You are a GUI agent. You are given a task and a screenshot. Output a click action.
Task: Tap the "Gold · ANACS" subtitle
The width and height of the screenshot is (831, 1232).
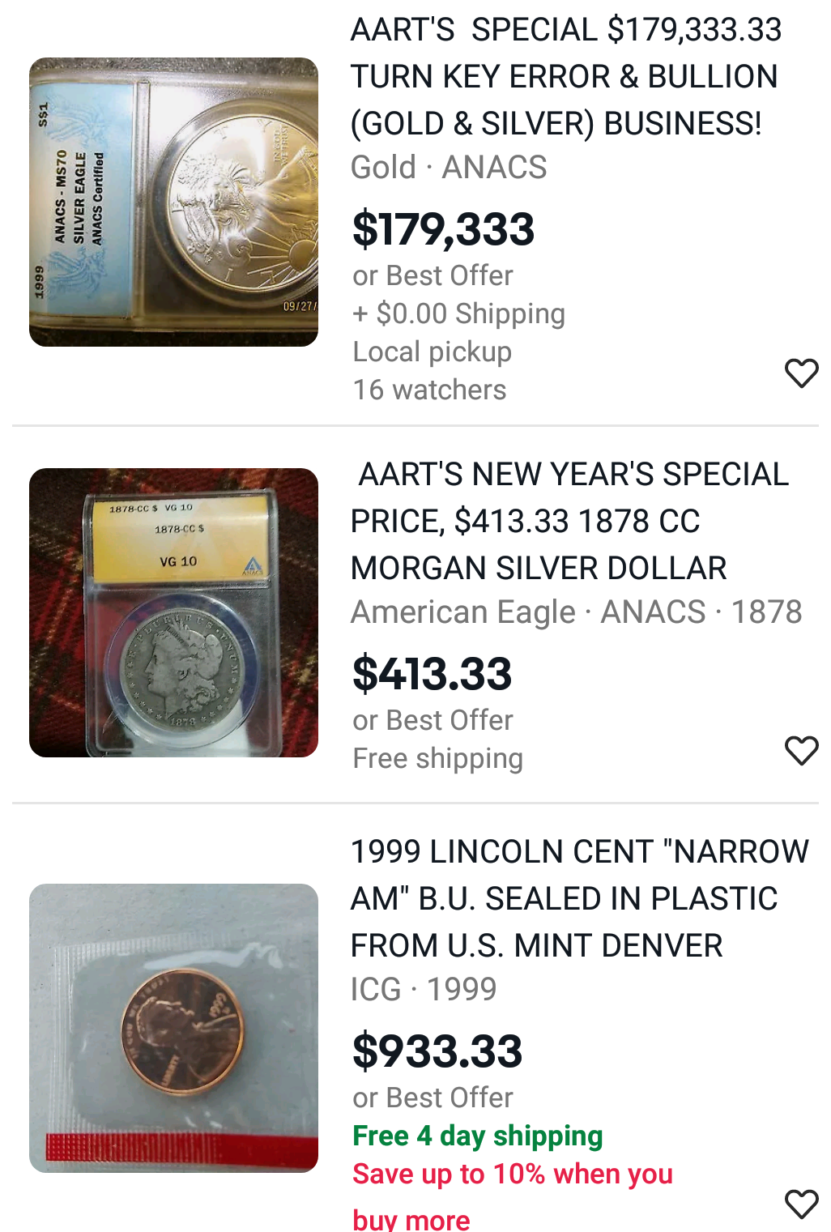tap(449, 167)
